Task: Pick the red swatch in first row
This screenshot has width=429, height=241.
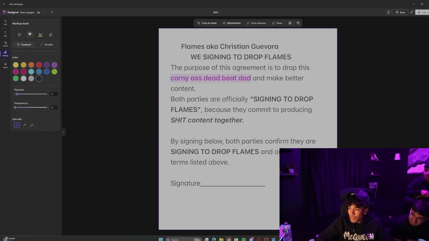Action: pyautogui.click(x=39, y=65)
